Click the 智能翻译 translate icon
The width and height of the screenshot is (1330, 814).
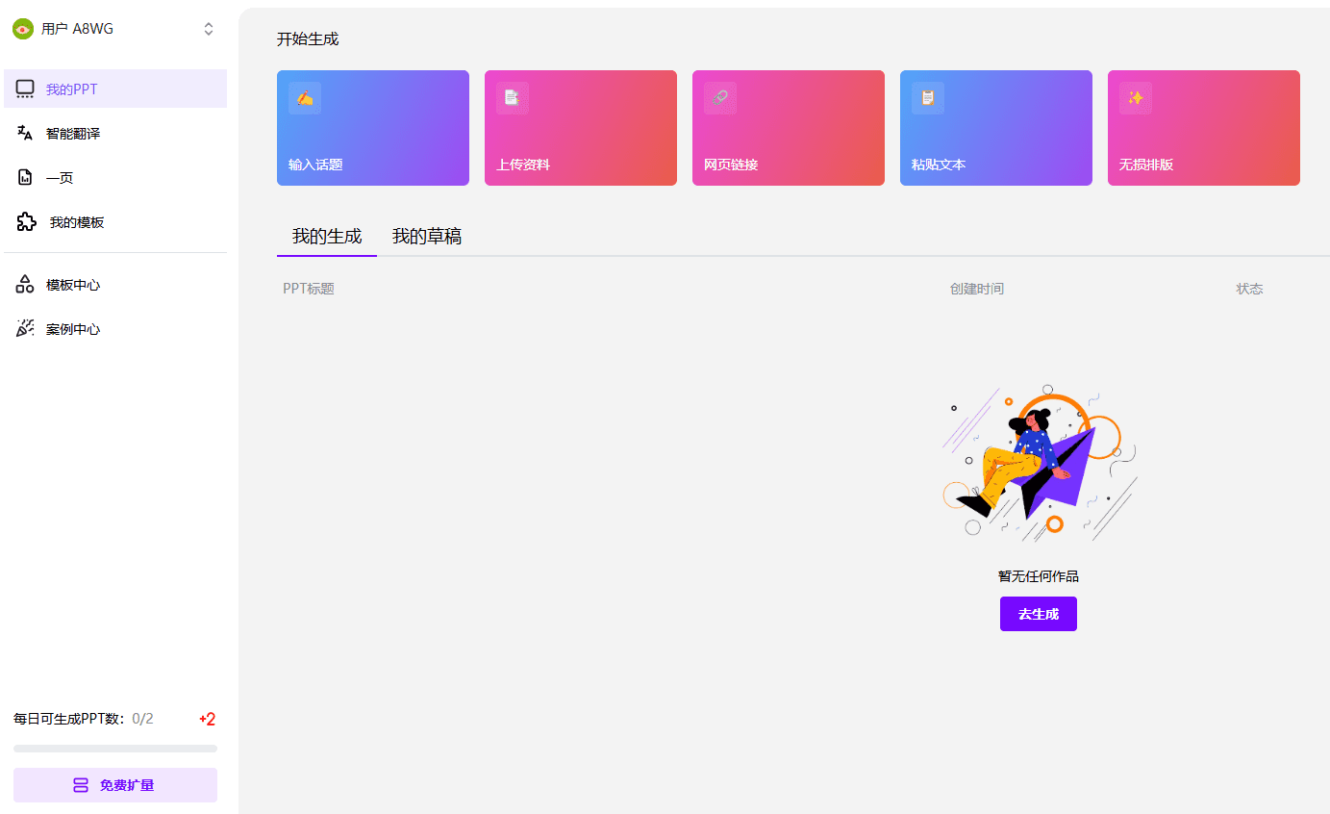(x=25, y=133)
